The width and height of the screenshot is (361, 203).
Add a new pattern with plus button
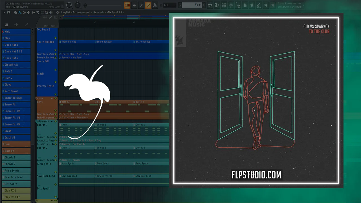point(204,5)
